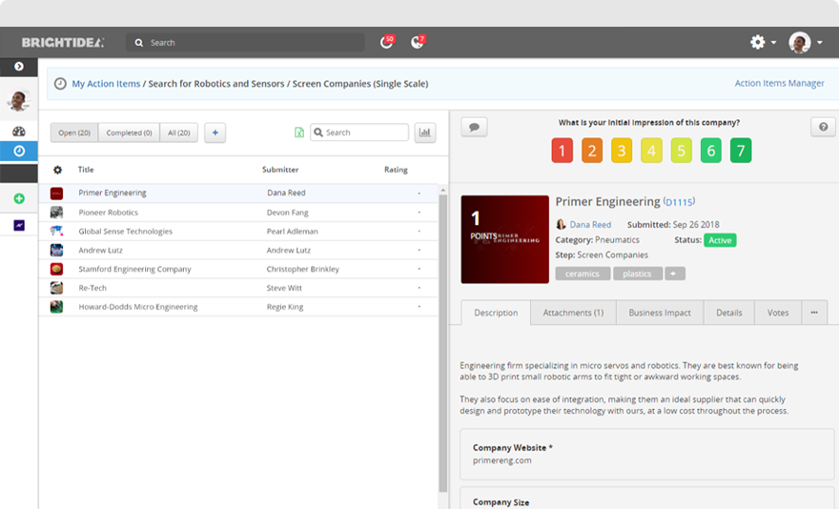The height and width of the screenshot is (509, 839).
Task: Click the blue plus add button
Action: [x=215, y=132]
